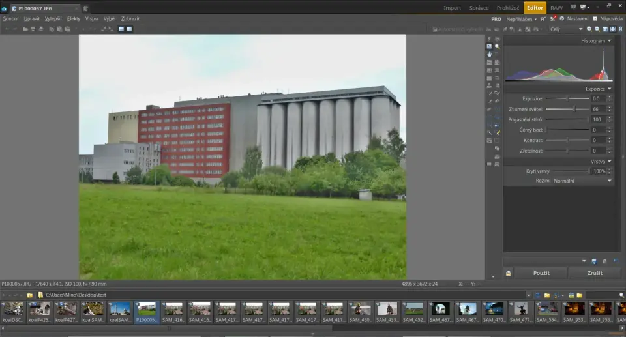The height and width of the screenshot is (337, 626).
Task: Open the Nastavení settings gear
Action: coord(562,18)
